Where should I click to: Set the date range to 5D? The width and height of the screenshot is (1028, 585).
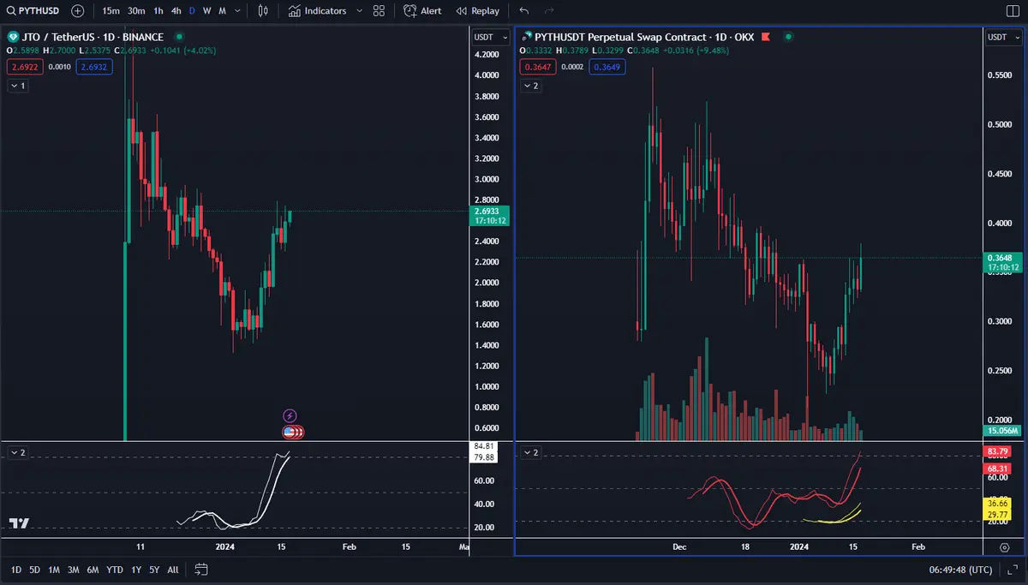[34, 569]
